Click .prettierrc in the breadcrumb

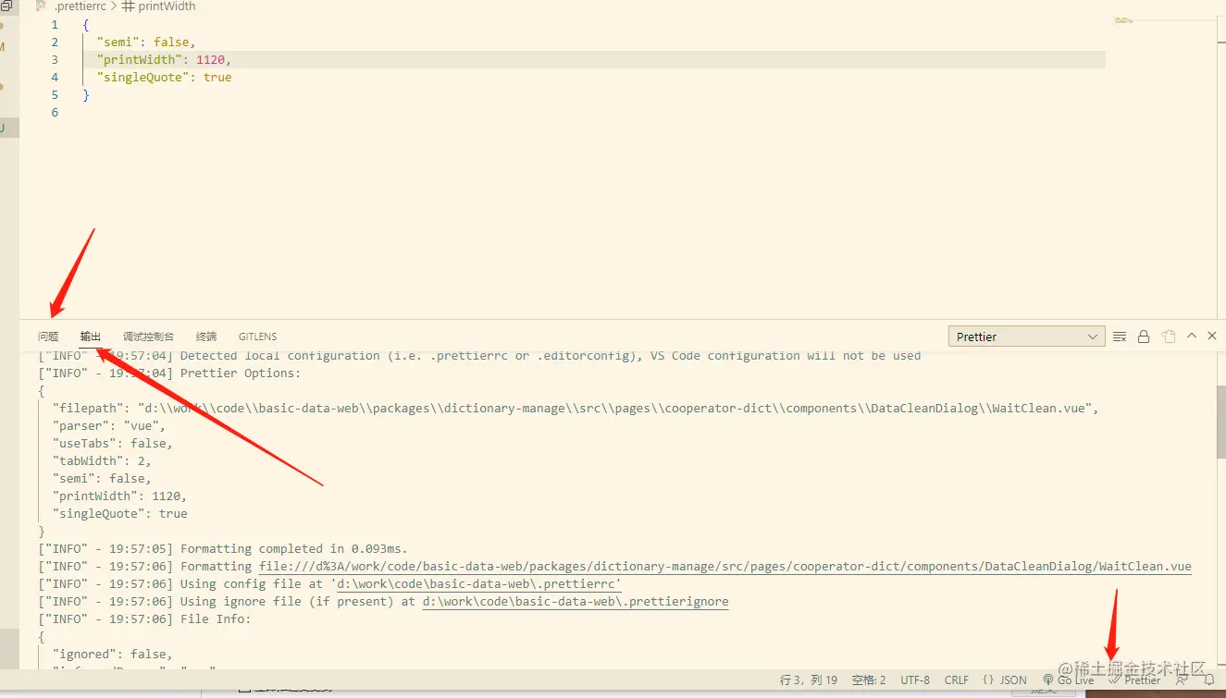click(80, 6)
